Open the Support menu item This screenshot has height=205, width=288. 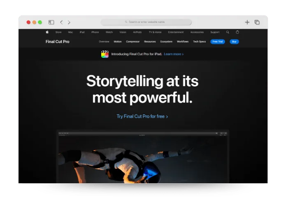pyautogui.click(x=215, y=32)
